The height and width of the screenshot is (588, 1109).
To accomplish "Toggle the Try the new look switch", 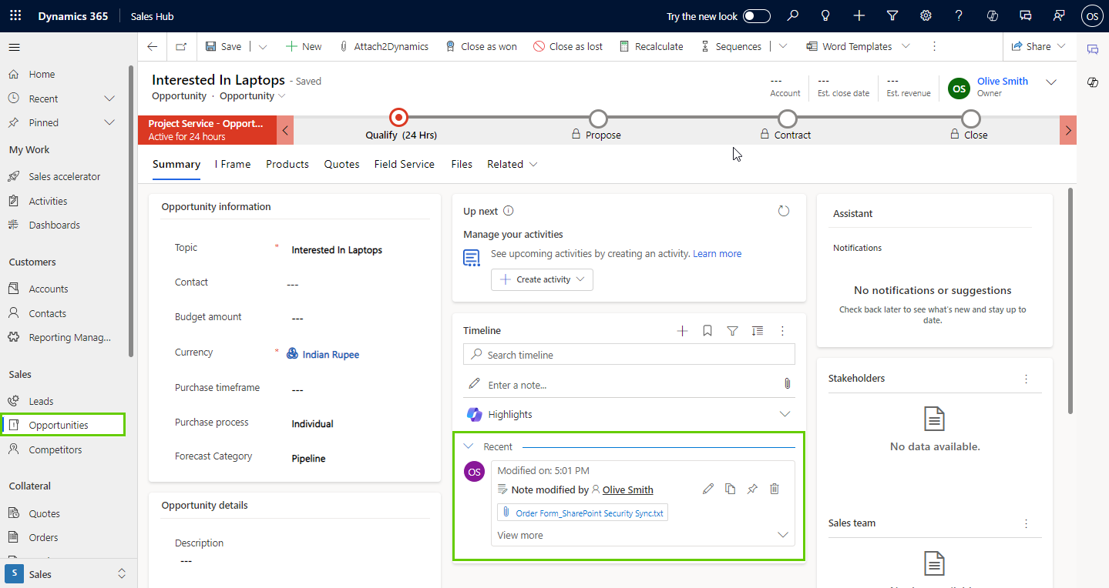I will [756, 16].
